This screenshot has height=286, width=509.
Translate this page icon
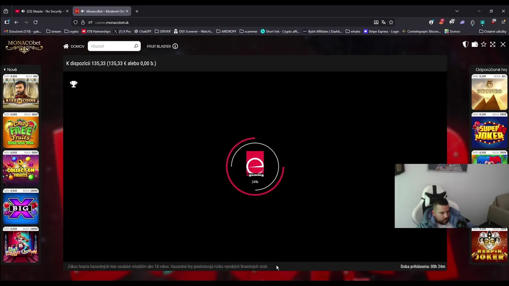point(383,22)
